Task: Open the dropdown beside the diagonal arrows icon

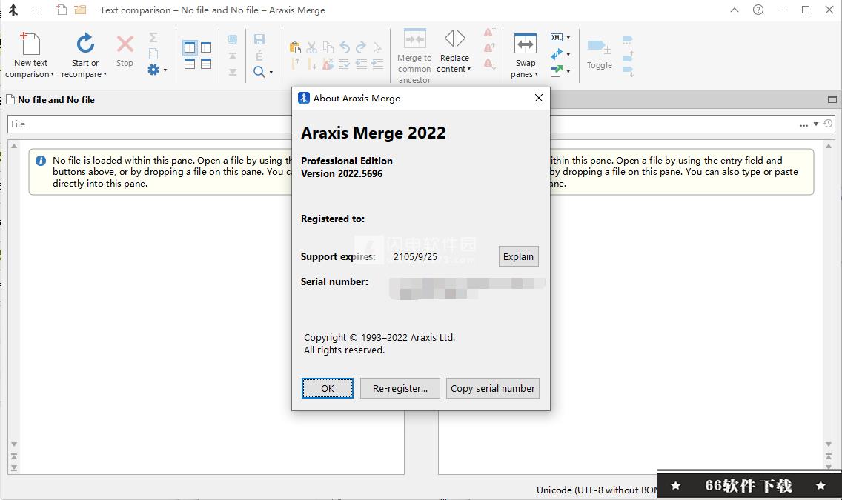Action: [568, 55]
